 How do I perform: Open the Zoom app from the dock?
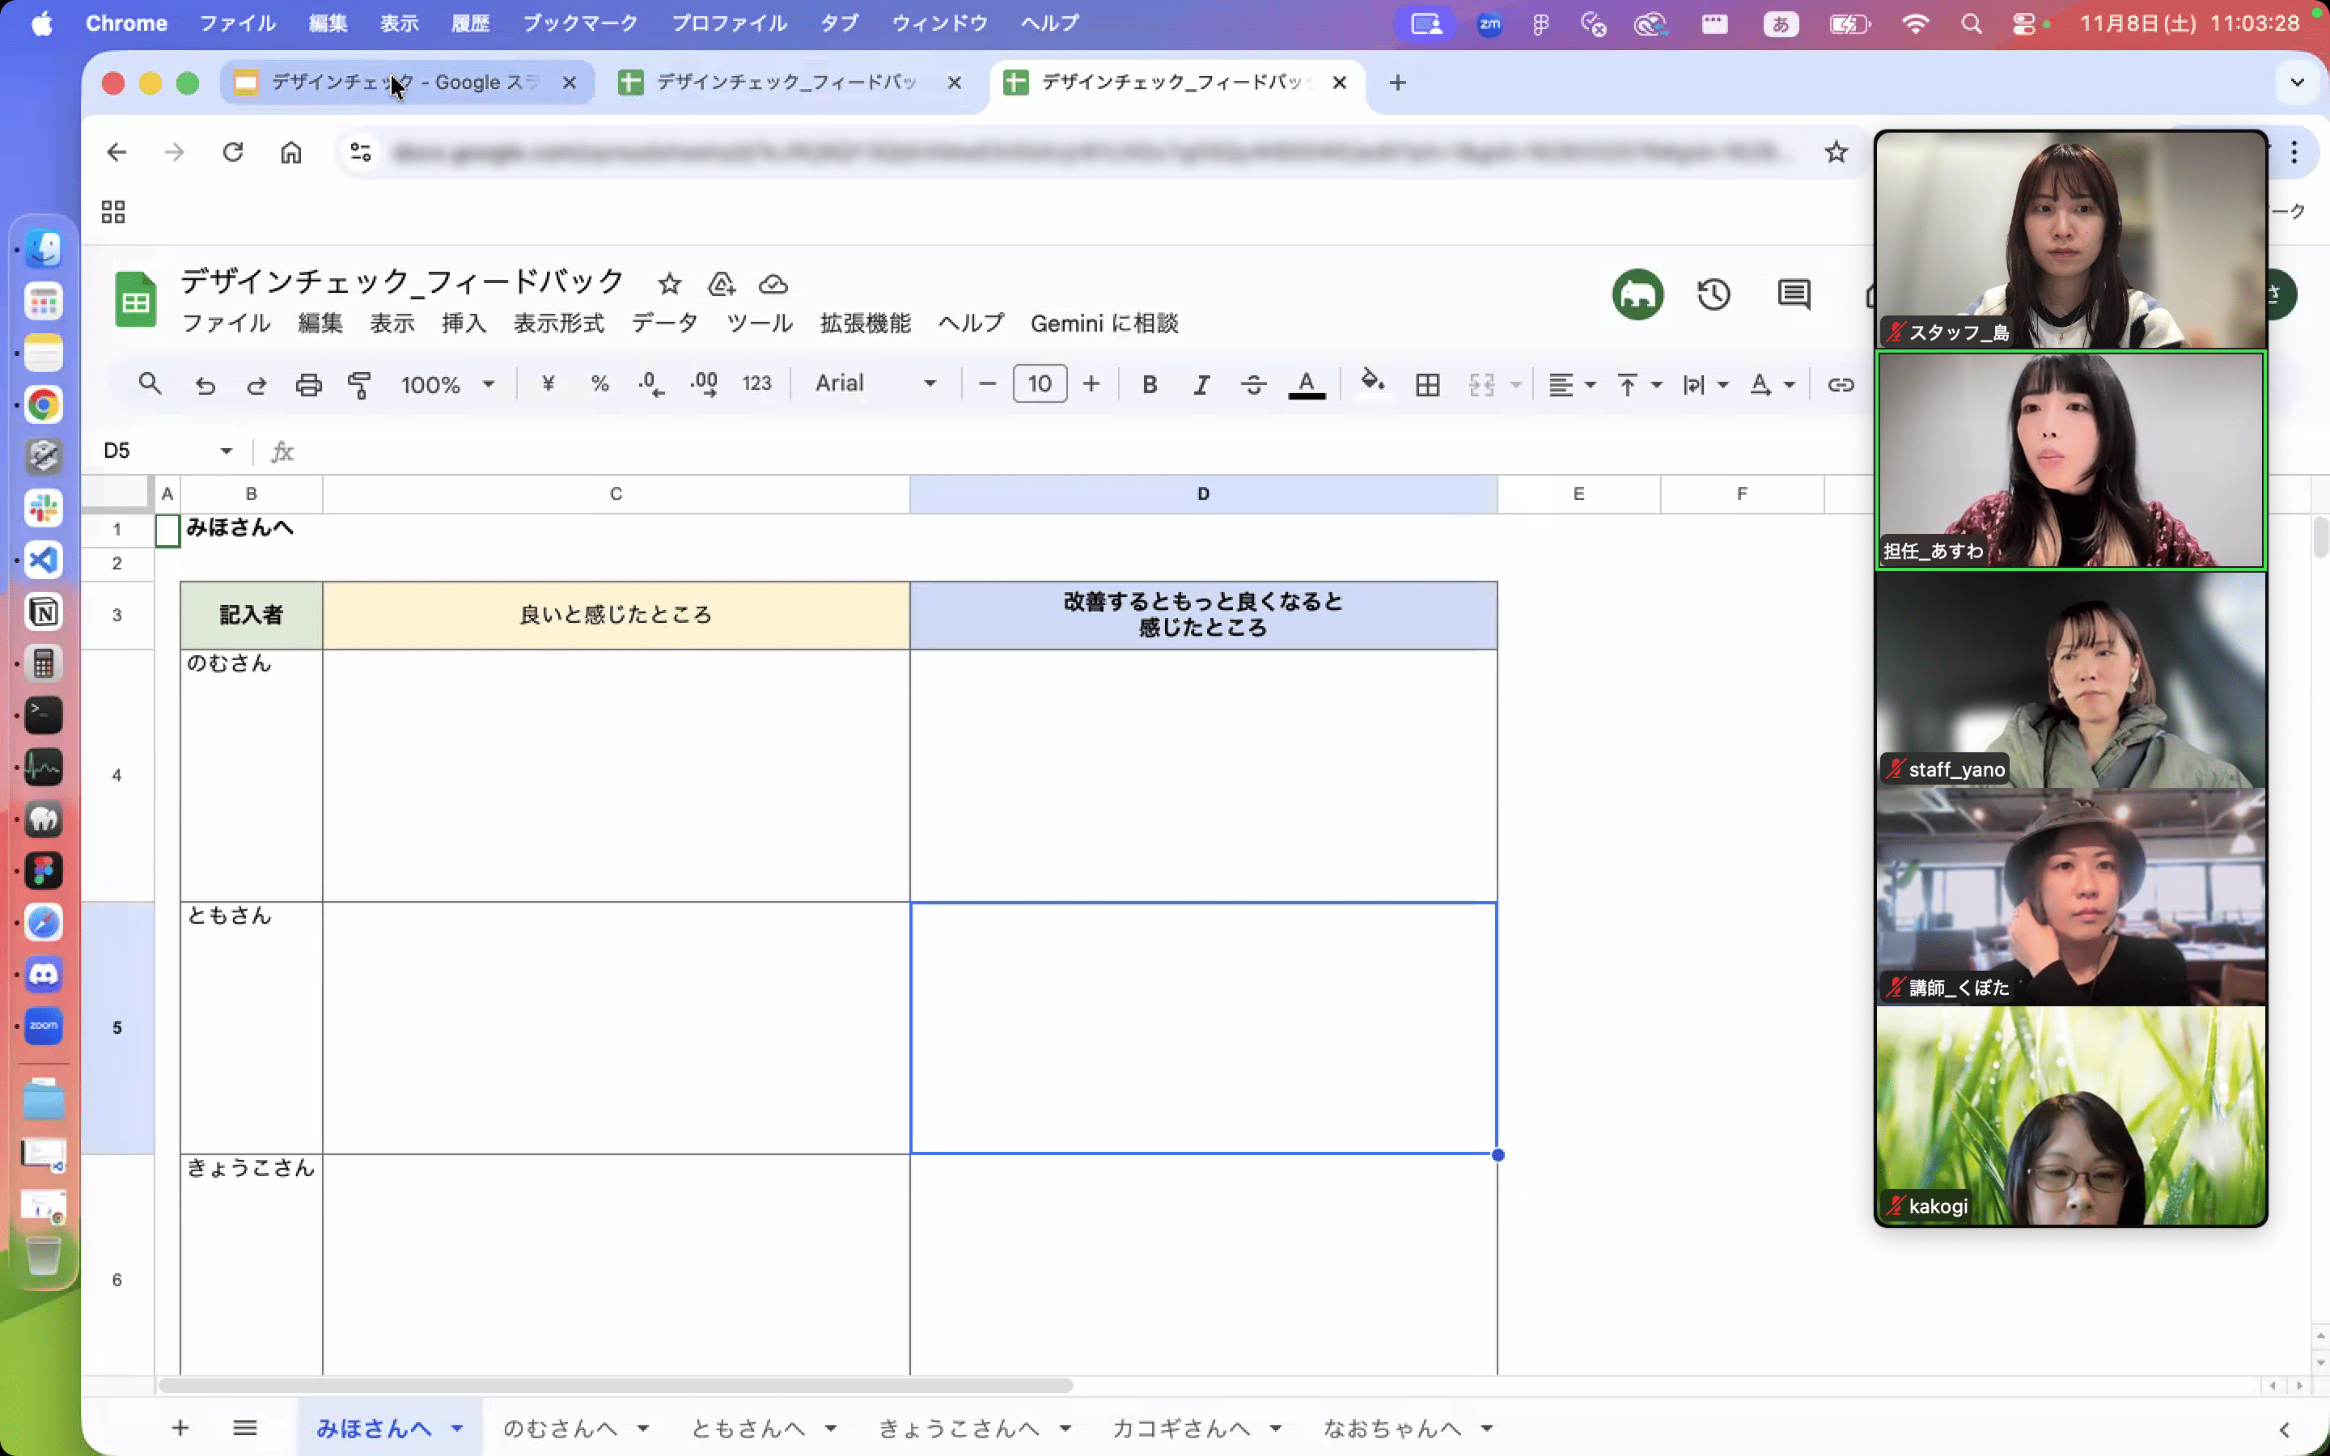[44, 1026]
